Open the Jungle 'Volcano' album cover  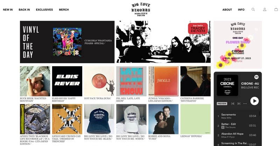[163, 81]
